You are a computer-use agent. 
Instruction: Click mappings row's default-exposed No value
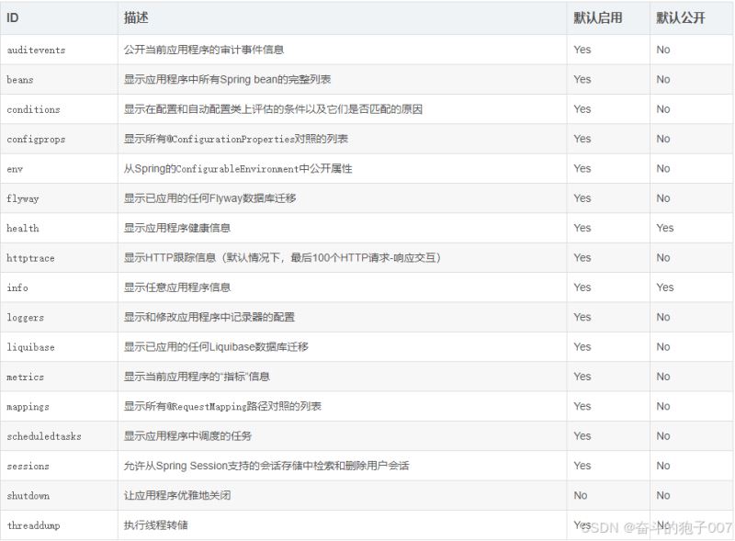click(663, 406)
